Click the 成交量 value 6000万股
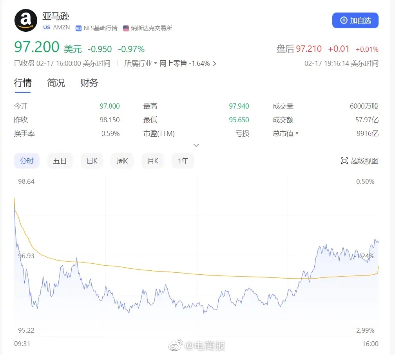 click(x=364, y=106)
